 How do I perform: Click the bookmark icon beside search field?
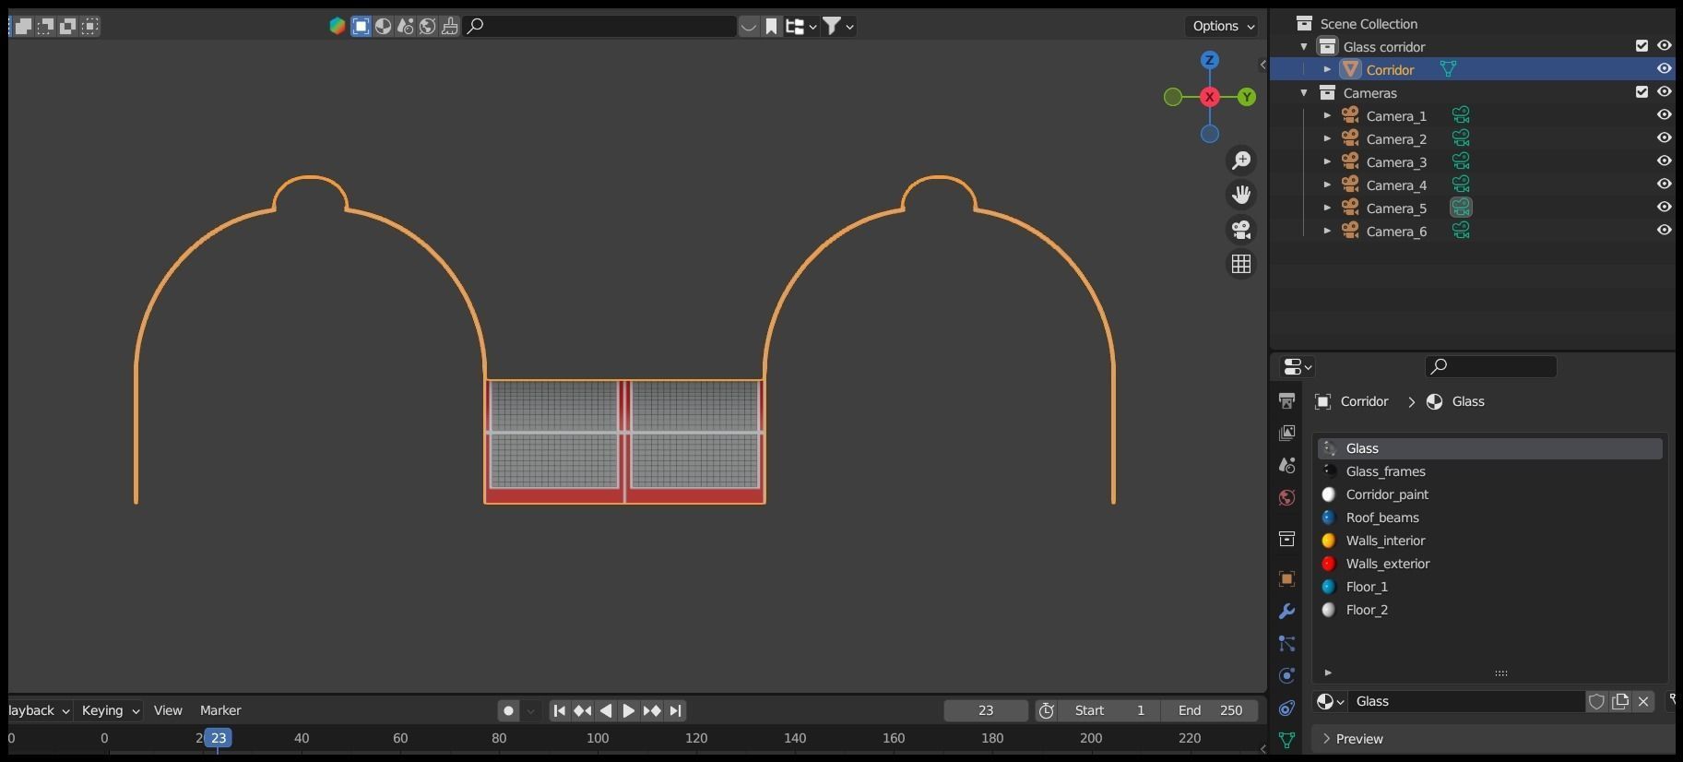pyautogui.click(x=771, y=26)
